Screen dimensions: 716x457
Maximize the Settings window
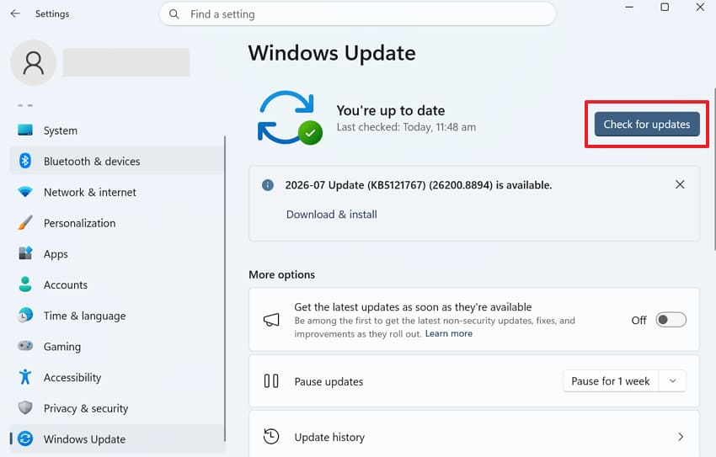pyautogui.click(x=665, y=8)
